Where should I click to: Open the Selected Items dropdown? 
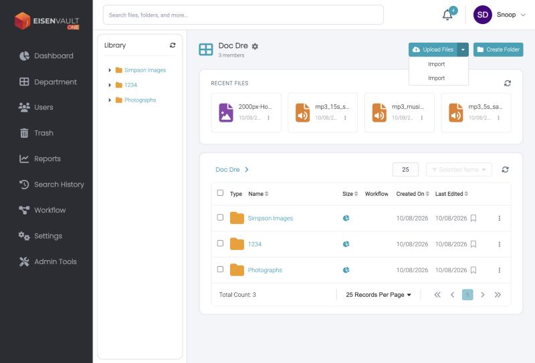pos(459,170)
